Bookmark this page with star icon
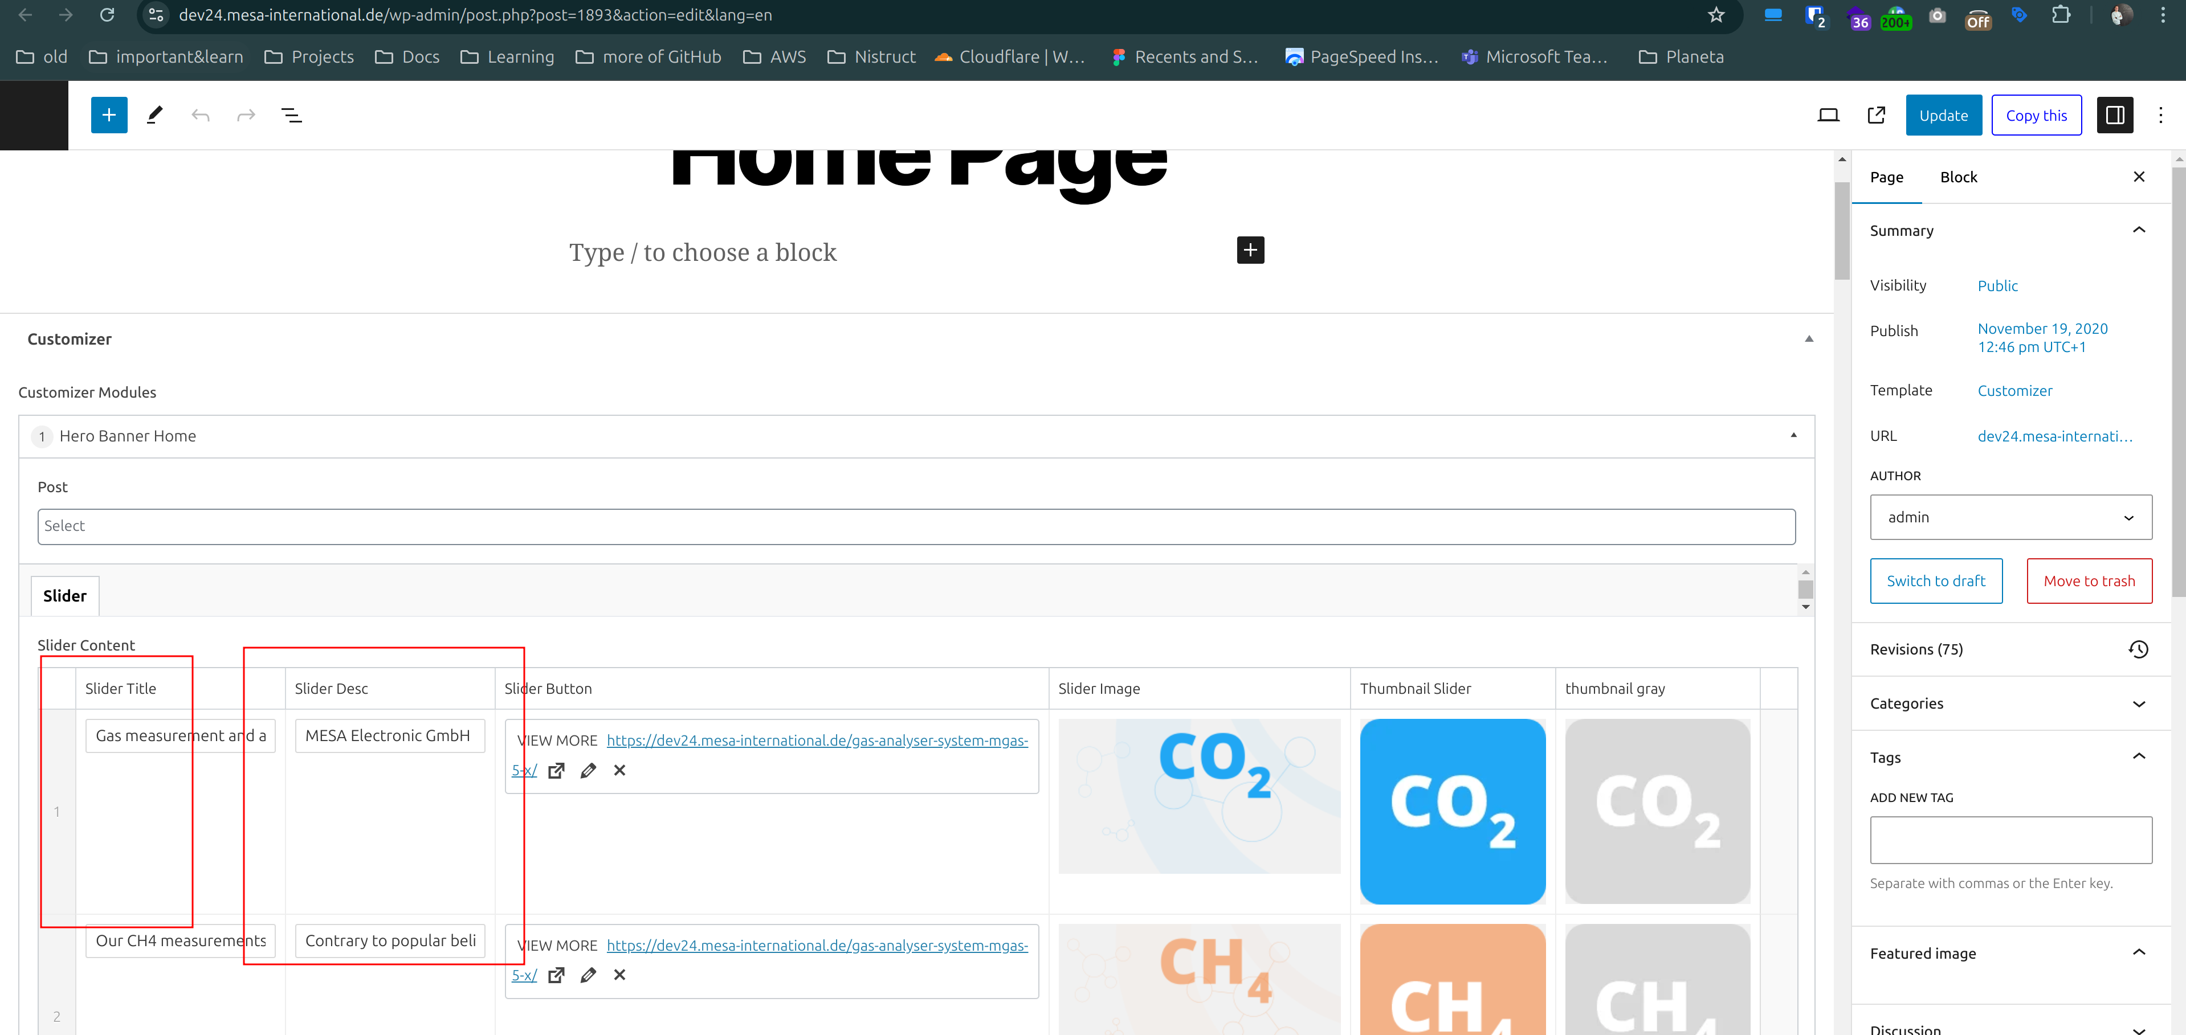The height and width of the screenshot is (1035, 2186). [x=1717, y=15]
